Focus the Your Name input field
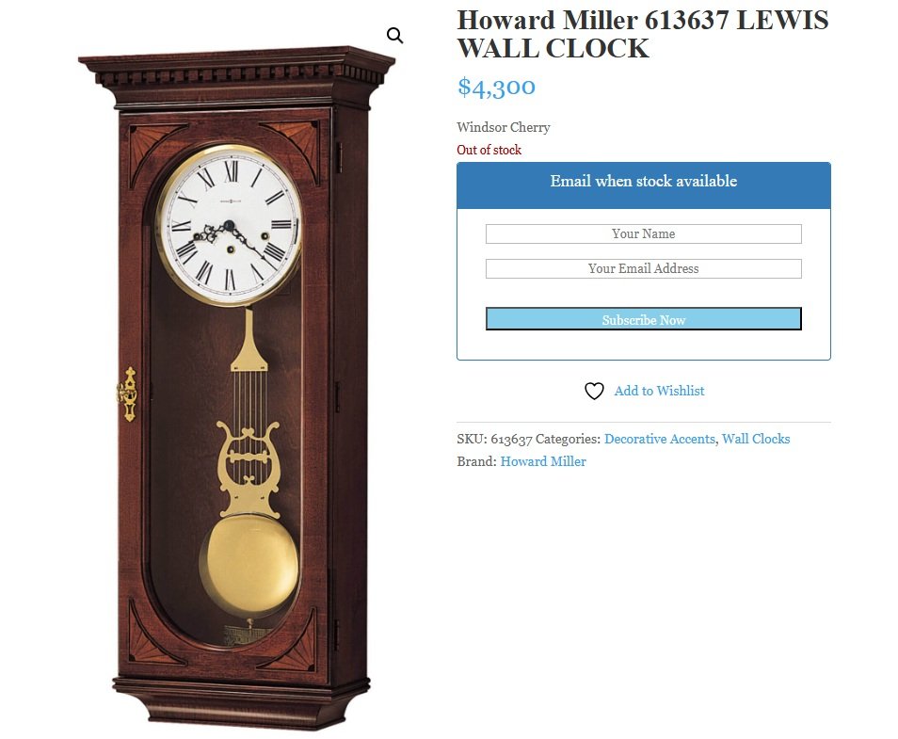This screenshot has width=898, height=739. [x=643, y=233]
